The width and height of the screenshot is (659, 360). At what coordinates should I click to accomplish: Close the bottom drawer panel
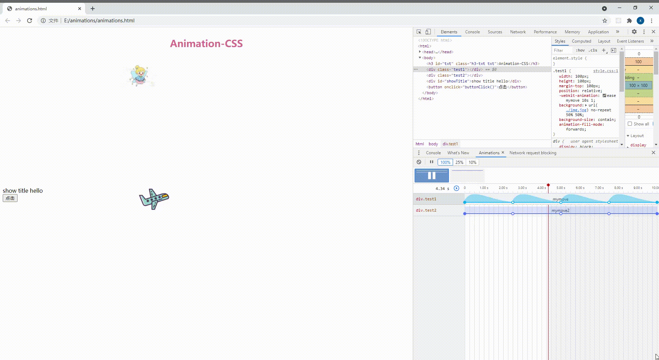coord(654,153)
